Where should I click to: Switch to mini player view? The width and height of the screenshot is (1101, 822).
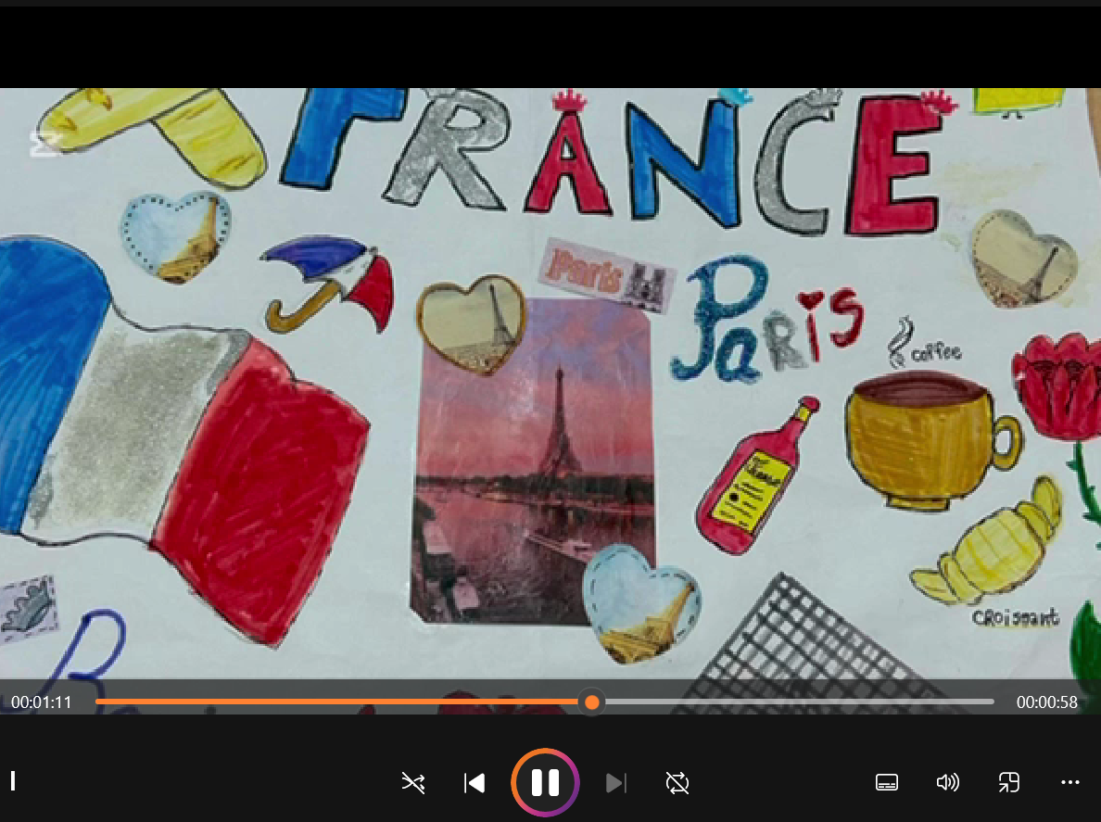tap(1008, 783)
